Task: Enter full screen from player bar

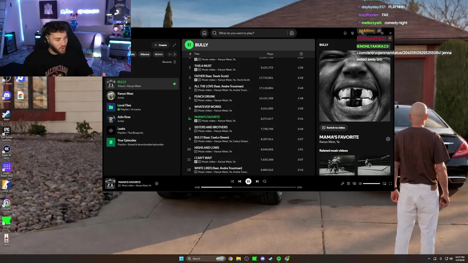Action: 390,183
